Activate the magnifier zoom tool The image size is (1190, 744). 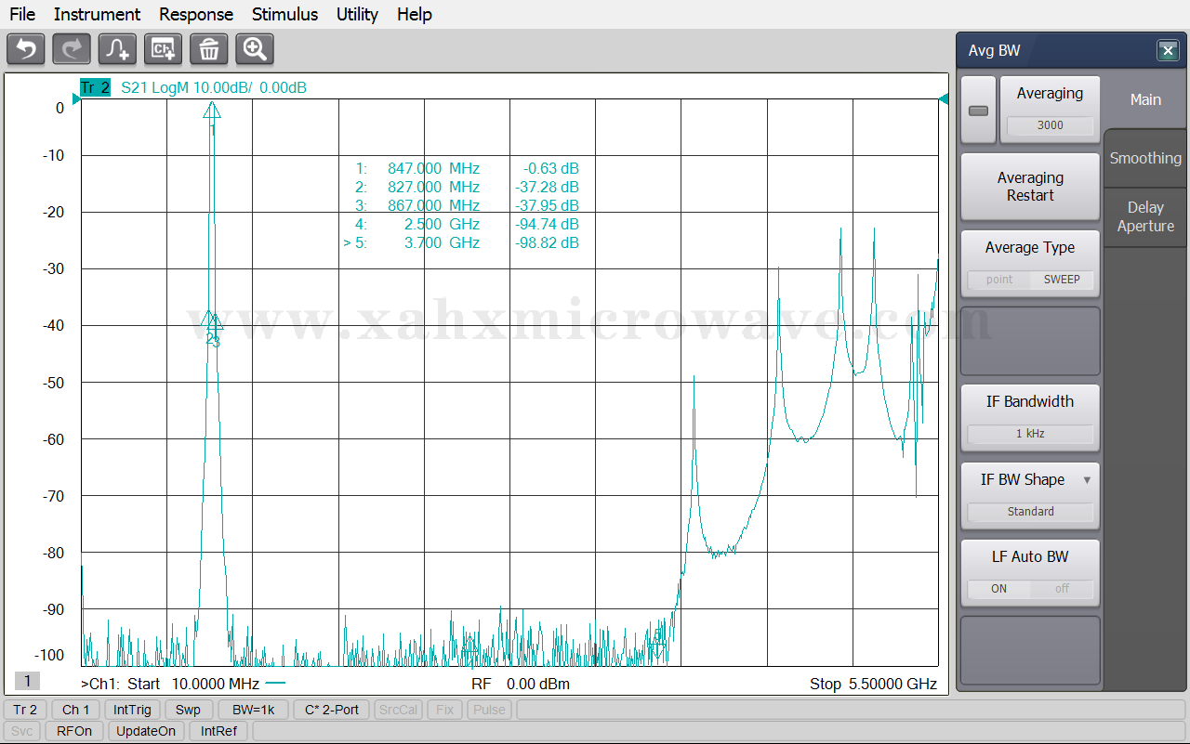[255, 49]
